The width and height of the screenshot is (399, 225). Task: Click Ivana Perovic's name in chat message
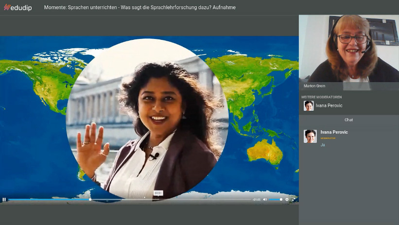[334, 132]
